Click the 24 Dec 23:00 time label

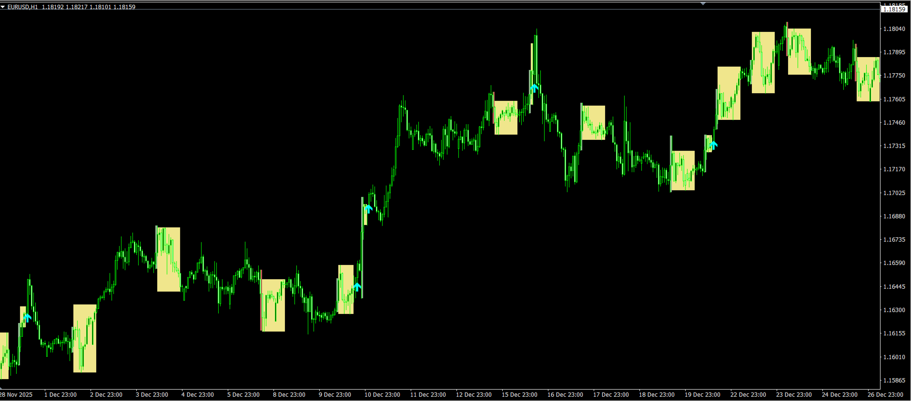840,395
